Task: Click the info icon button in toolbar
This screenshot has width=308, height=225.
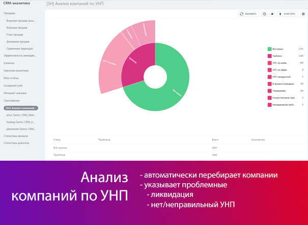Action: click(265, 14)
